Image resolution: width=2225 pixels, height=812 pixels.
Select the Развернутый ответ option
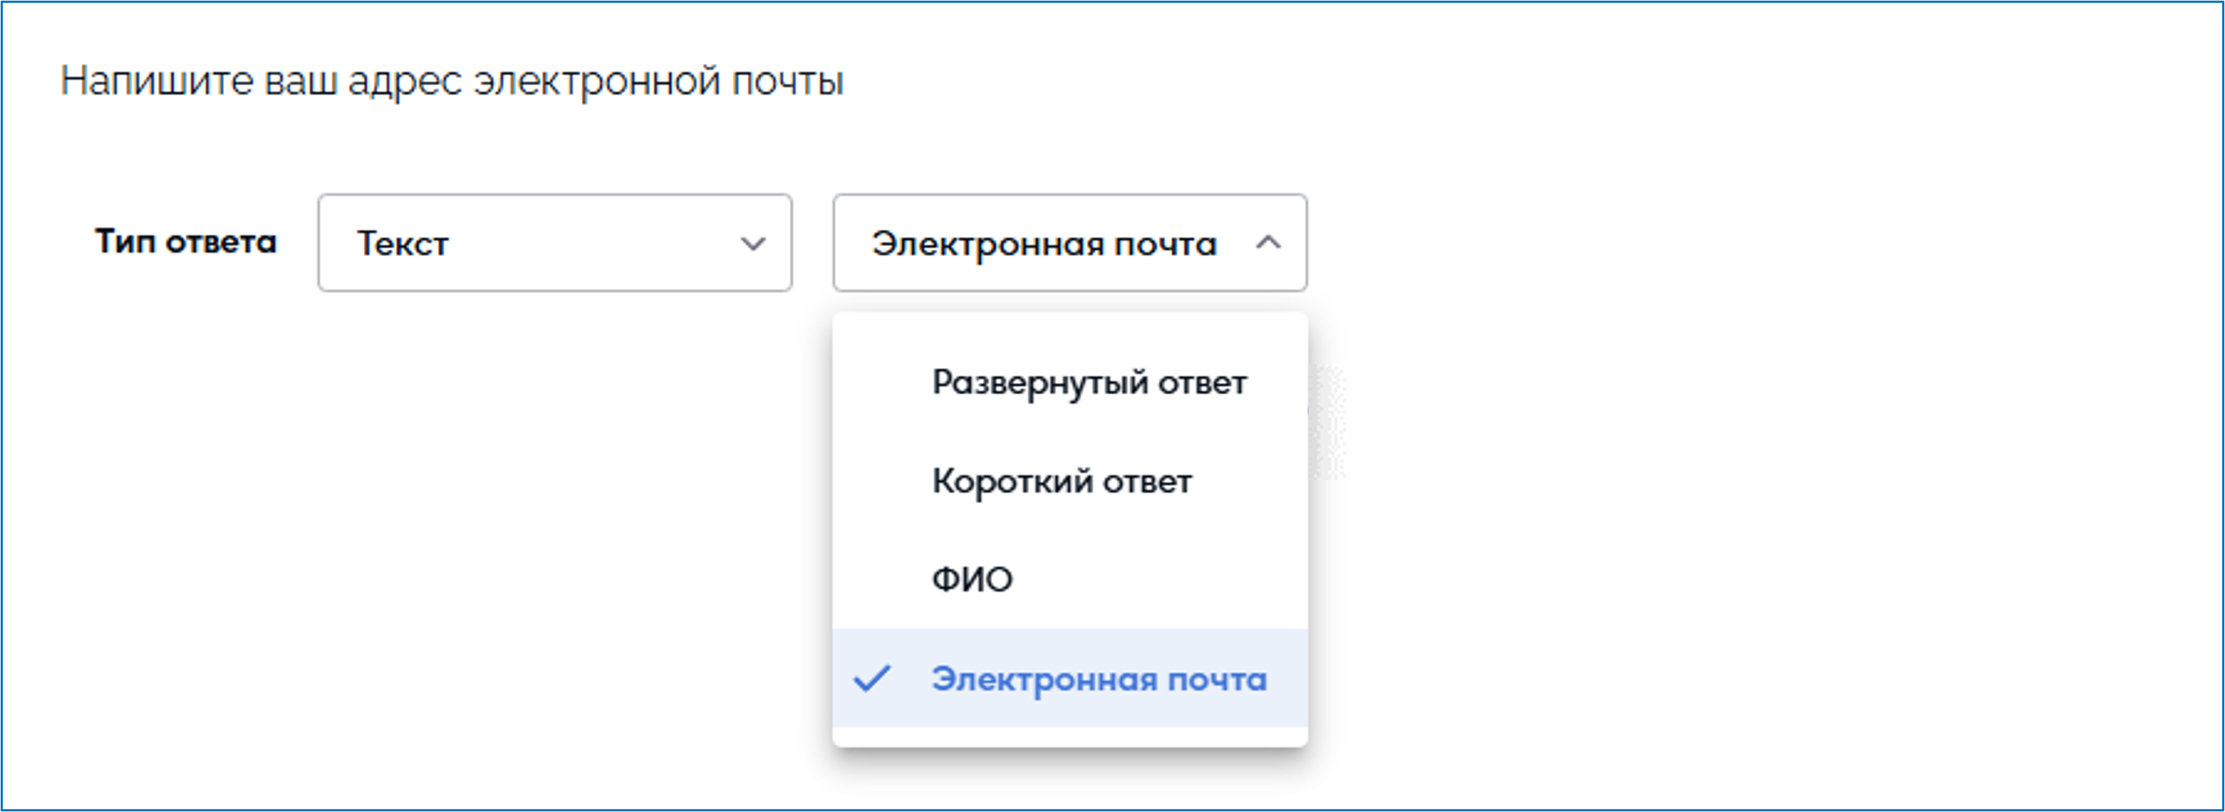tap(1088, 382)
